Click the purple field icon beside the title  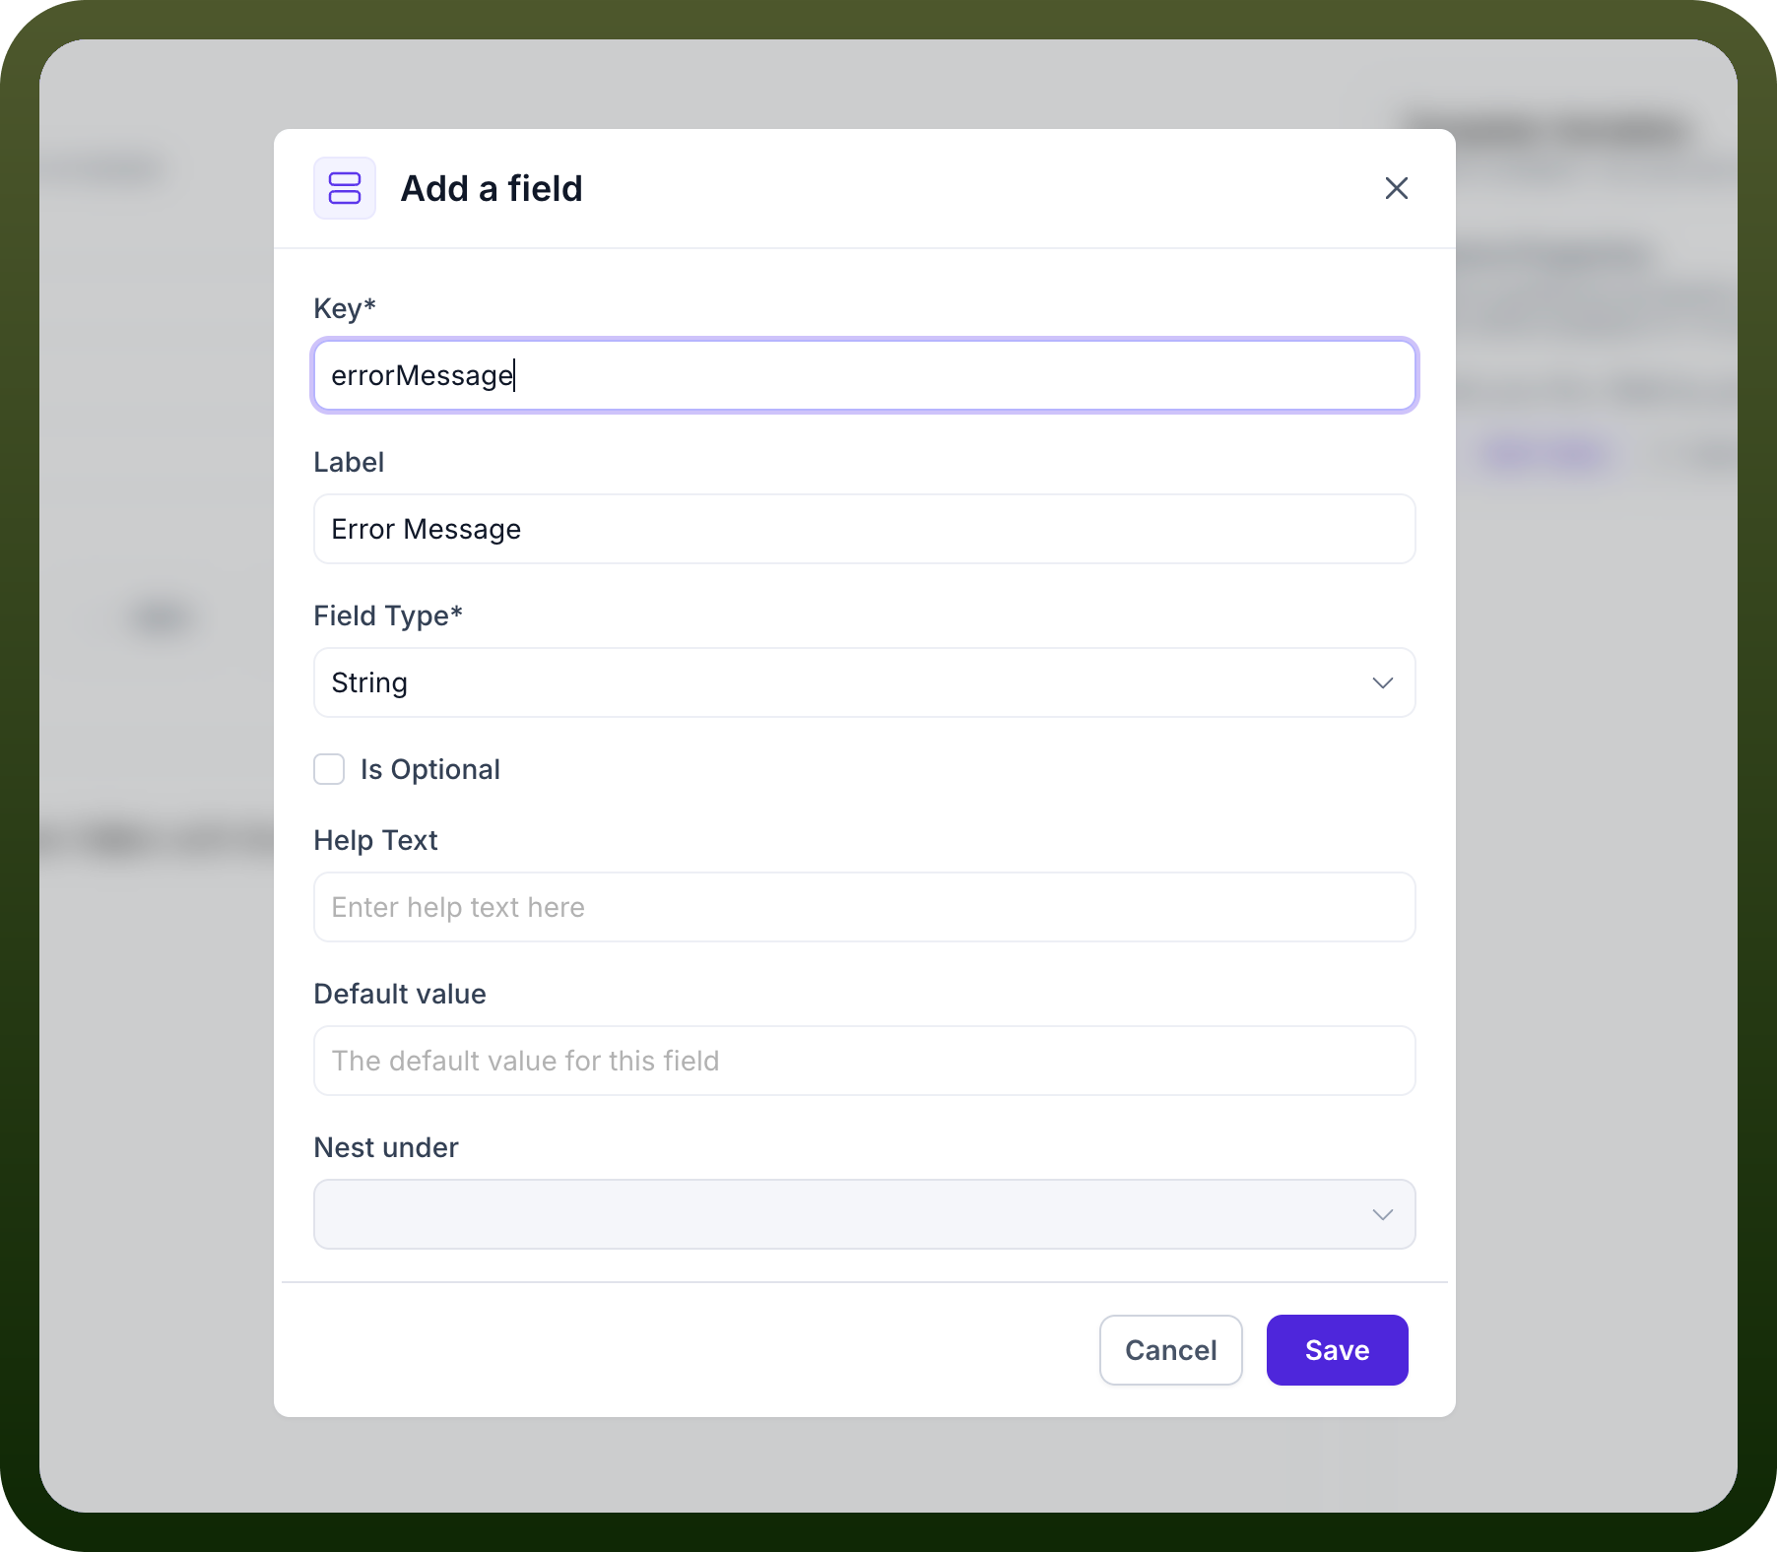click(x=344, y=188)
